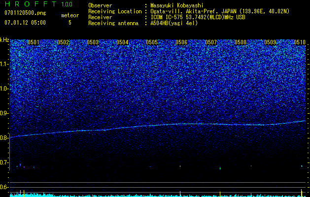
Task: Click the 0.7 kHz axis label
Action: point(4,163)
